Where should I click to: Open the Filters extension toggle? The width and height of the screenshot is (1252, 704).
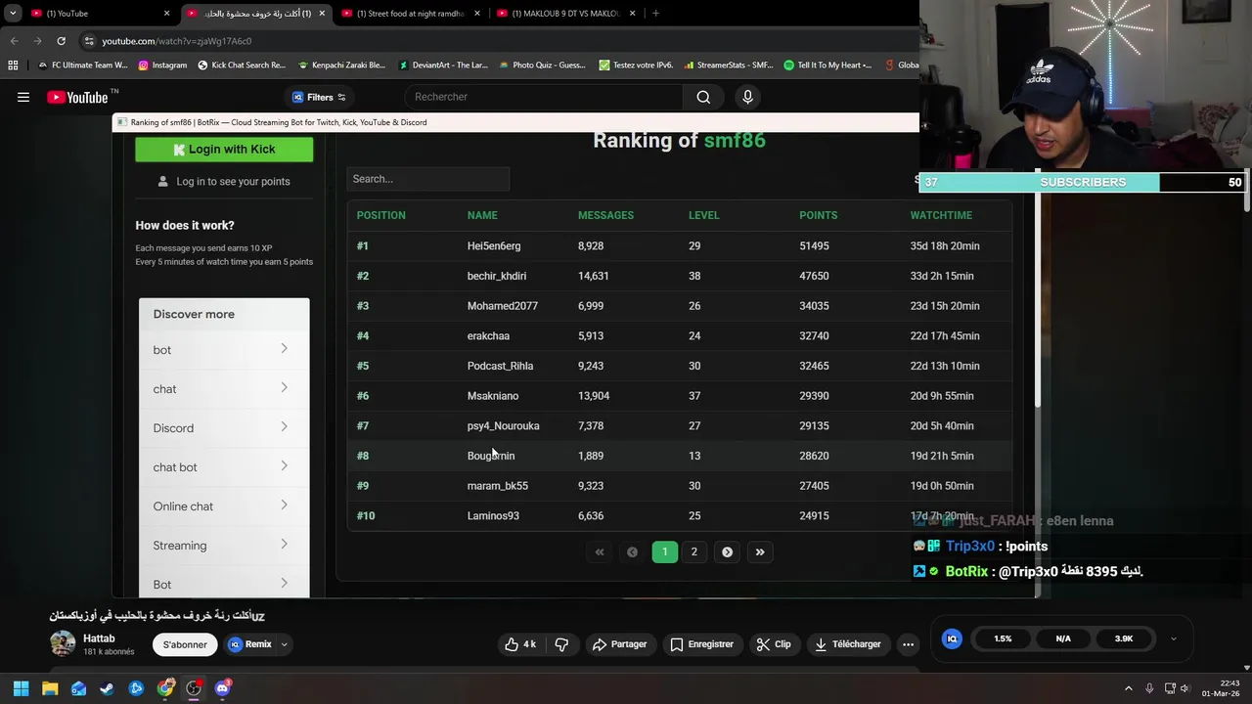pyautogui.click(x=319, y=97)
